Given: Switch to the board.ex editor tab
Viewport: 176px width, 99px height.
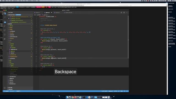Looking at the screenshot, I should point(57,13).
